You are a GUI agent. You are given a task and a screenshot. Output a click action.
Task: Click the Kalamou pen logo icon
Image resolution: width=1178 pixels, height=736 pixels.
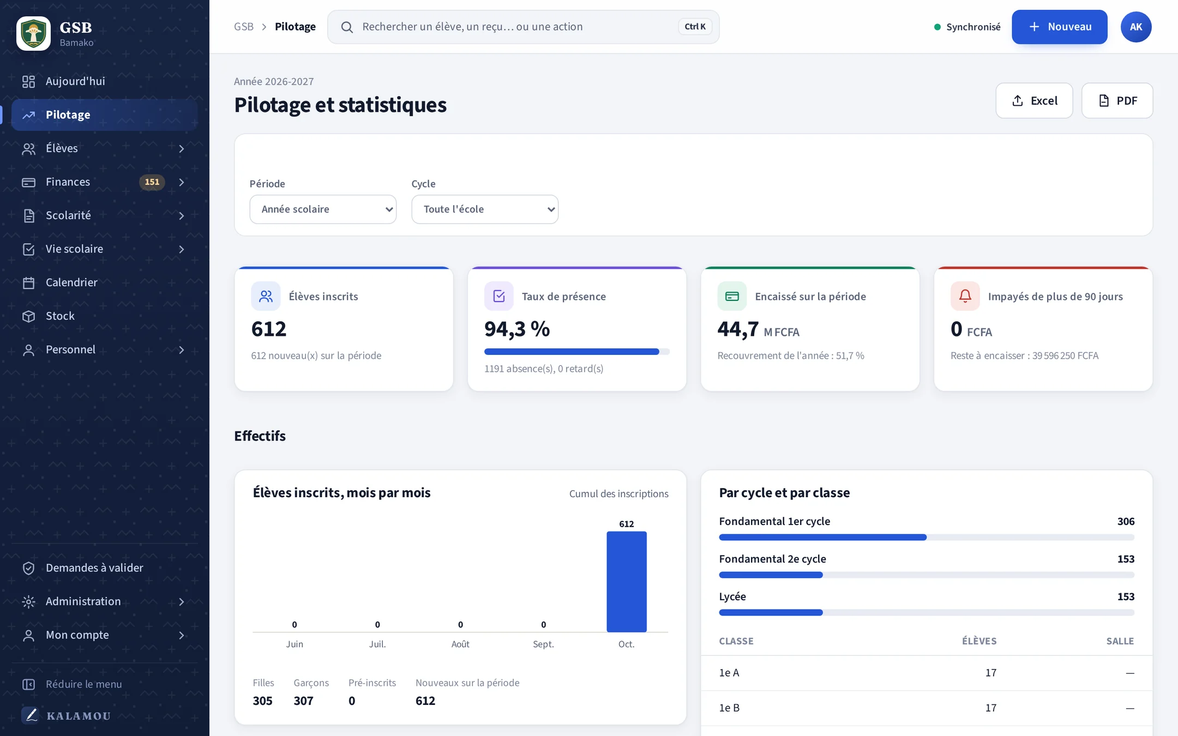click(31, 715)
